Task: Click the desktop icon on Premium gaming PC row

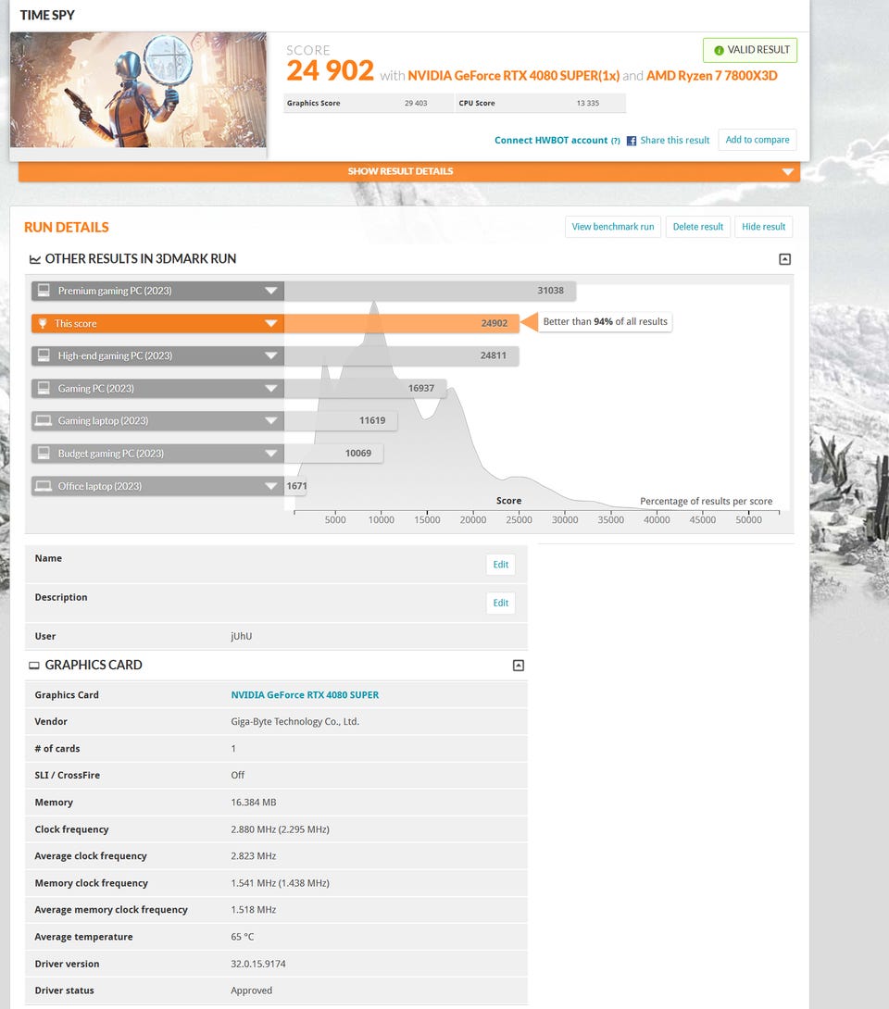Action: (x=44, y=291)
